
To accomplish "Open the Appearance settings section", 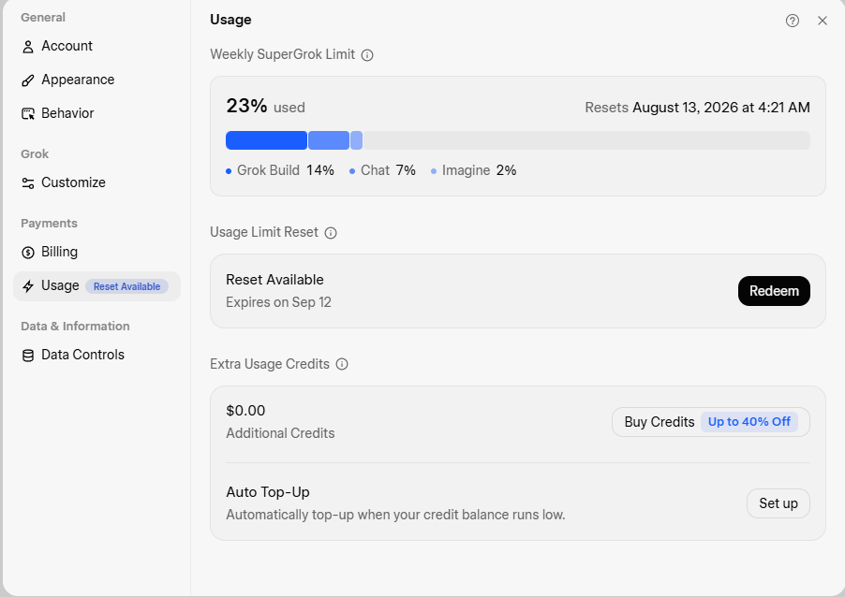I will coord(96,80).
